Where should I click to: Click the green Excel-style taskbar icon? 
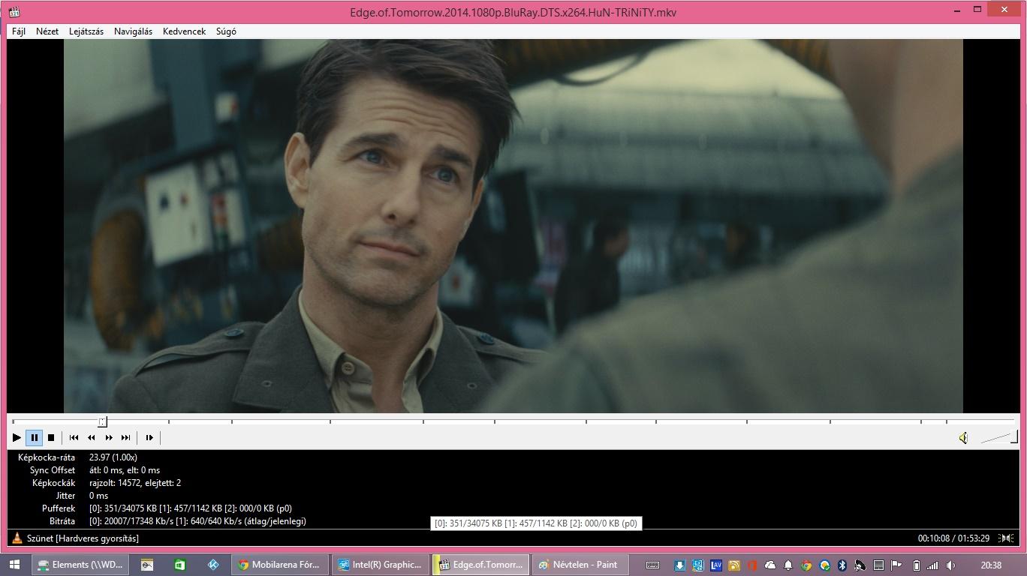[179, 565]
